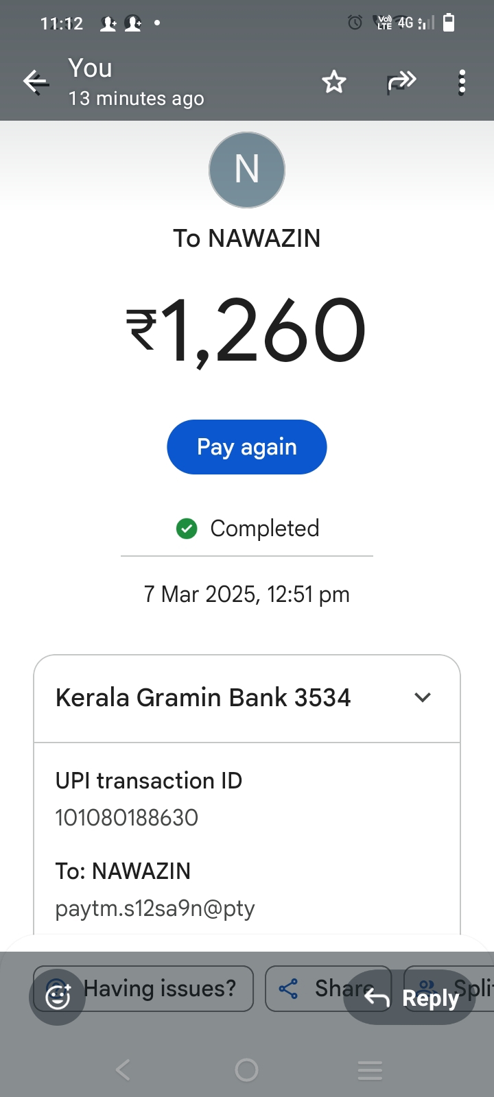
Task: Click the green Completed checkmark icon
Action: point(187,529)
